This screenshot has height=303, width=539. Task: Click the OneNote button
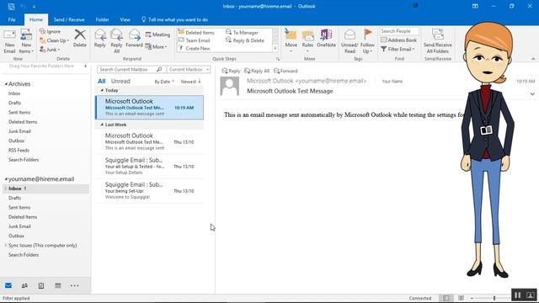pos(326,39)
